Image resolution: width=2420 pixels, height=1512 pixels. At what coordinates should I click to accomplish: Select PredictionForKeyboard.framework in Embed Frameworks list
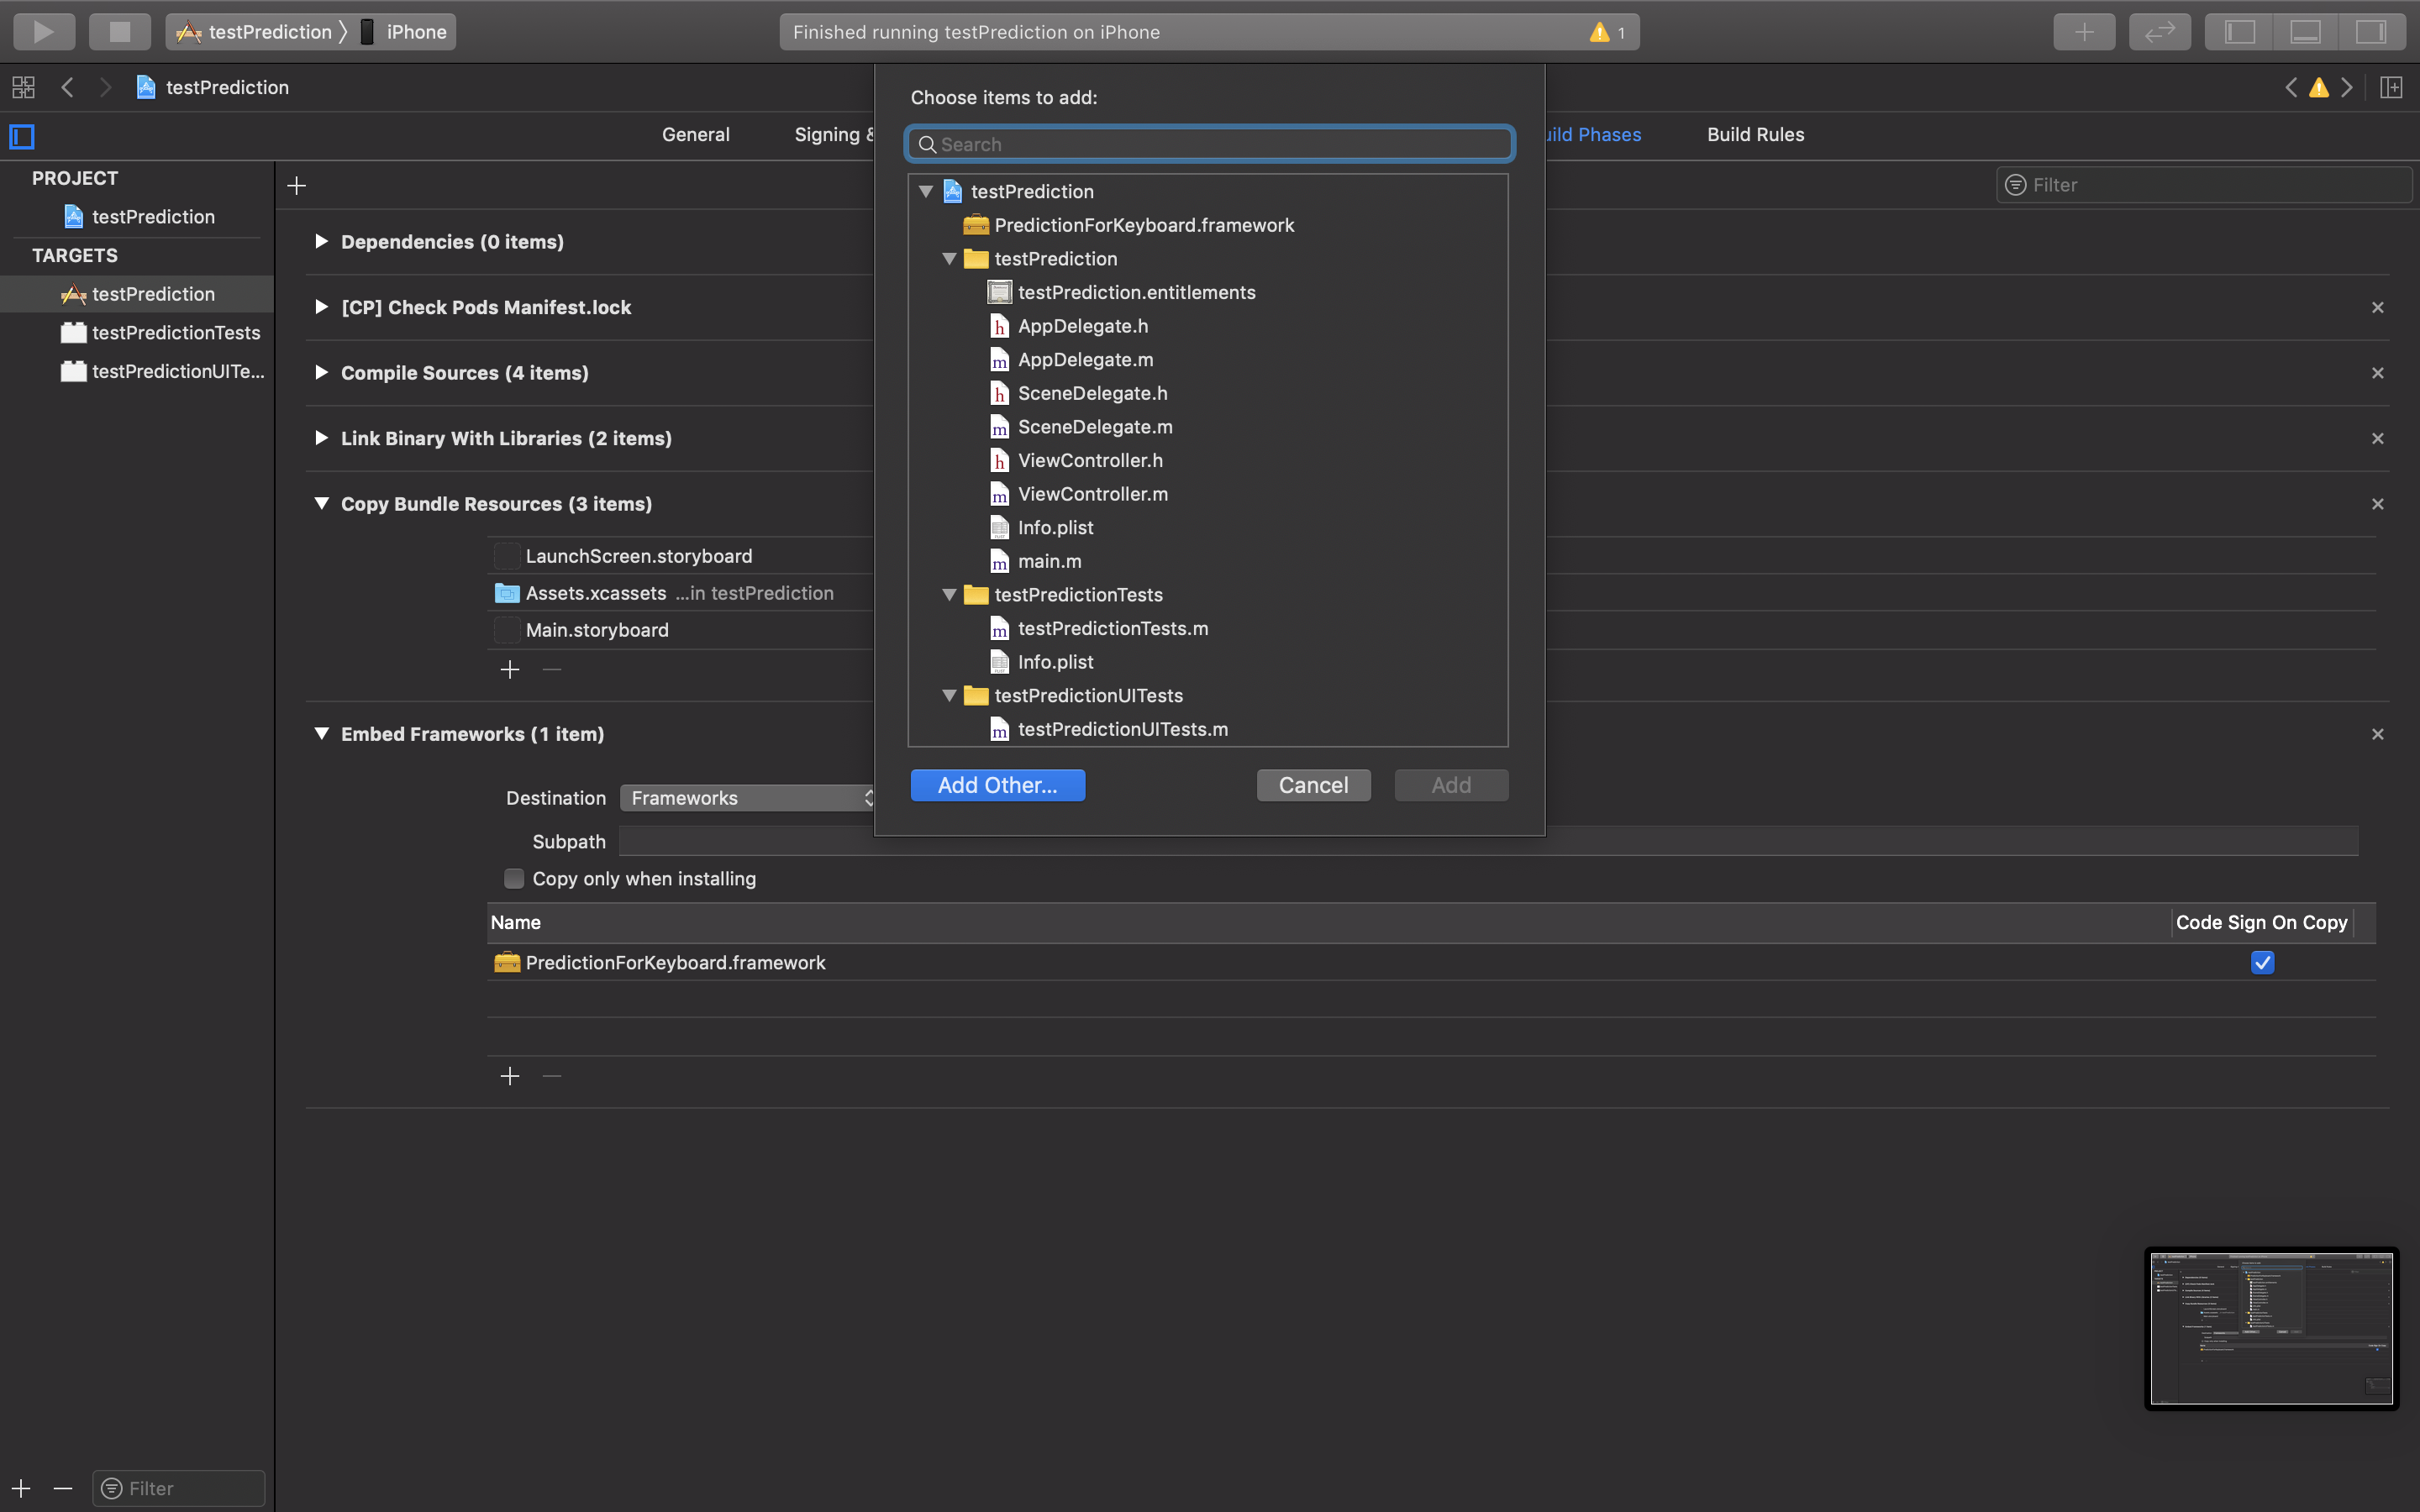(1430, 962)
